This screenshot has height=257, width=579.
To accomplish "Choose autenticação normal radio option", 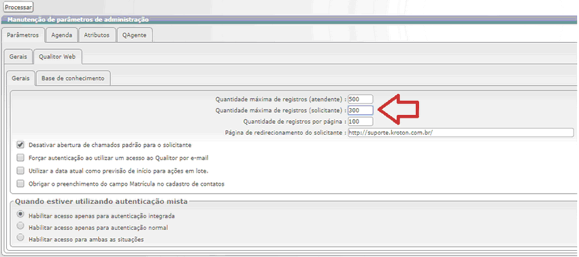I will [20, 226].
